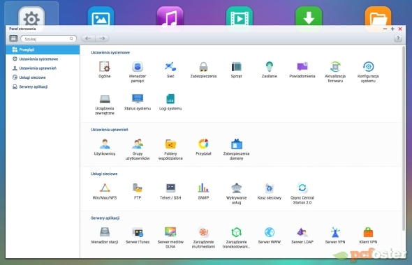Maximize the Panel sterowania window
The width and height of the screenshot is (412, 265).
392,29
